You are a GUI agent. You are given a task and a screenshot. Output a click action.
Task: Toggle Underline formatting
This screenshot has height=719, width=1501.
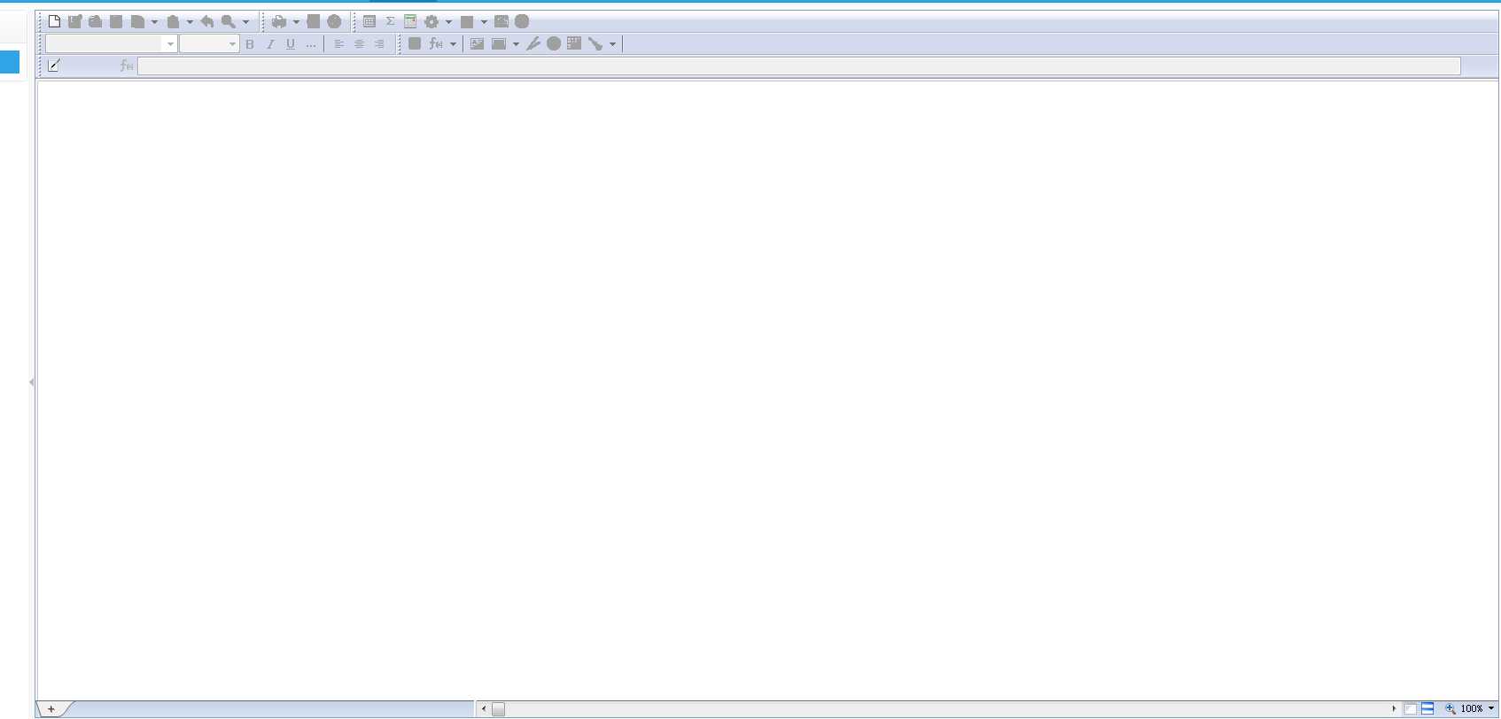tap(291, 44)
